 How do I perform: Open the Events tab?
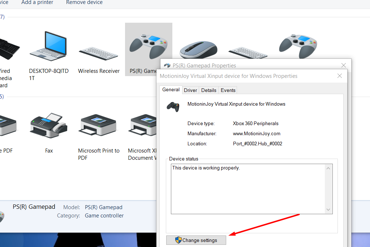click(228, 90)
